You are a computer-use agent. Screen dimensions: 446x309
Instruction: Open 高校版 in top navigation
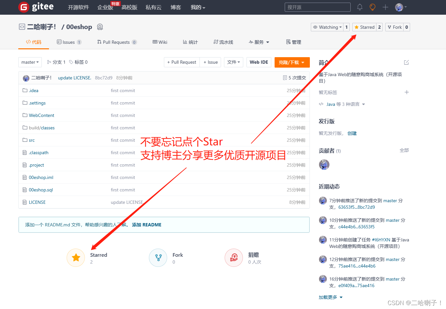(129, 7)
